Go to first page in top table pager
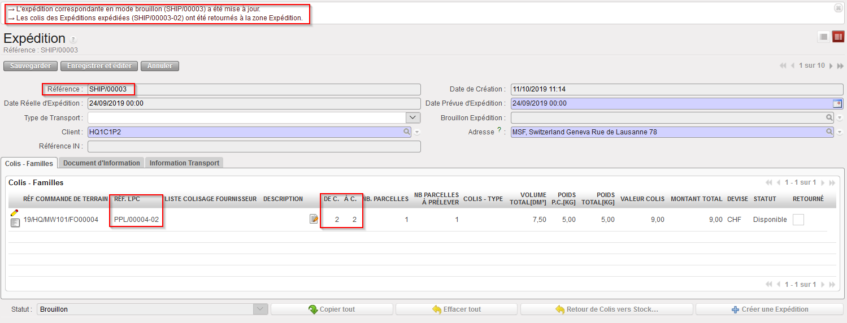This screenshot has height=323, width=847. click(x=768, y=183)
